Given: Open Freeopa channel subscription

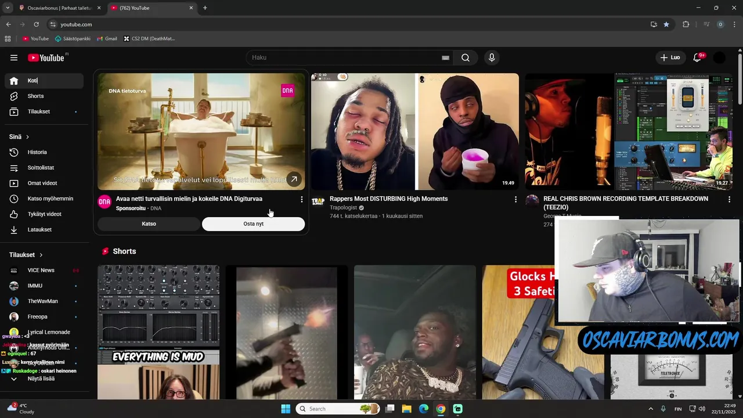Looking at the screenshot, I should (x=44, y=316).
